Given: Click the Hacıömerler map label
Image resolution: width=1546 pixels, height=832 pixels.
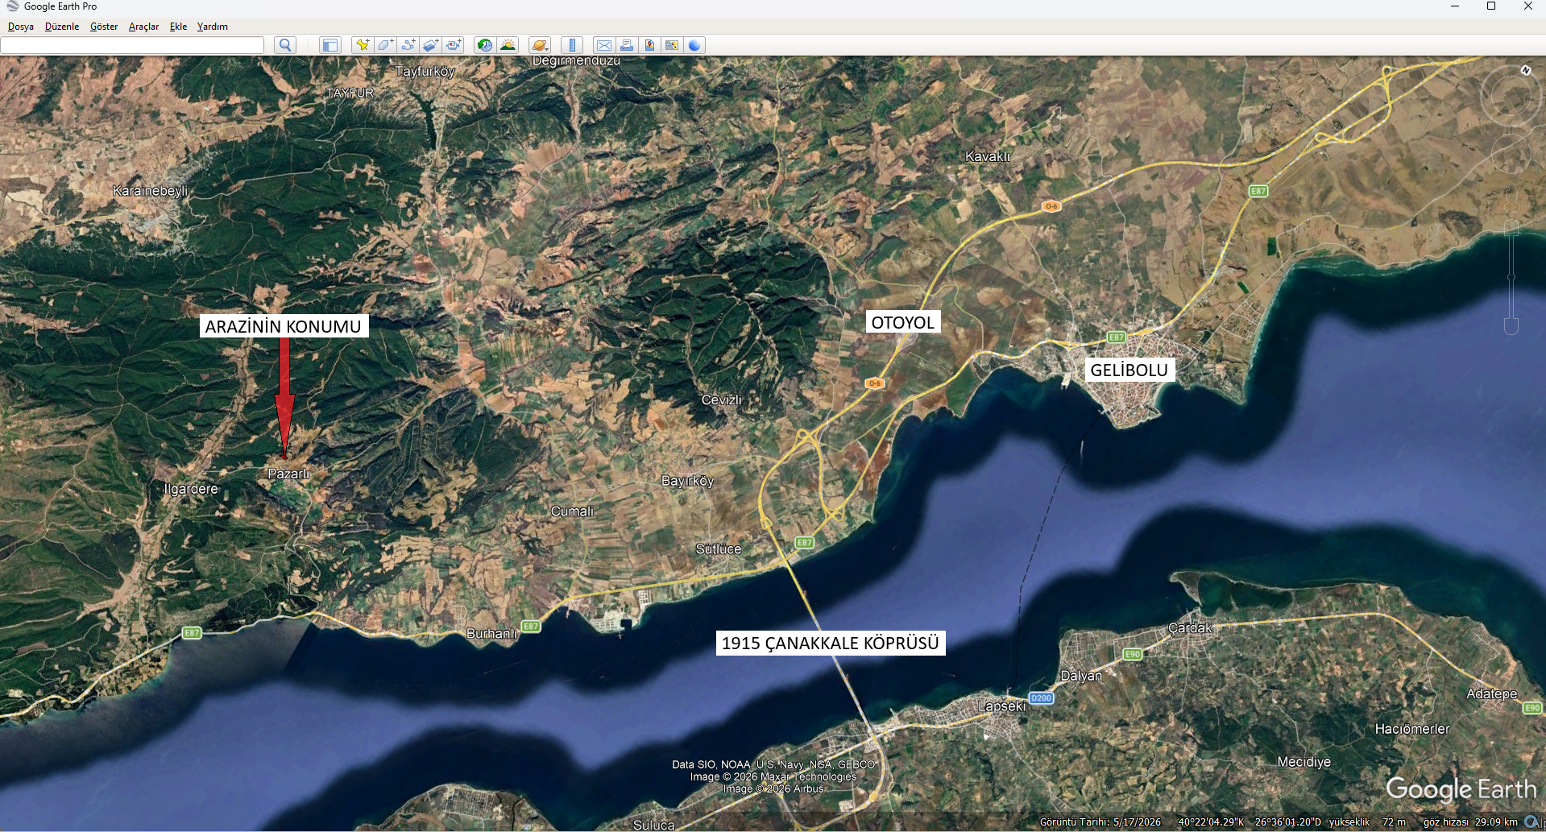Looking at the screenshot, I should coord(1412,729).
